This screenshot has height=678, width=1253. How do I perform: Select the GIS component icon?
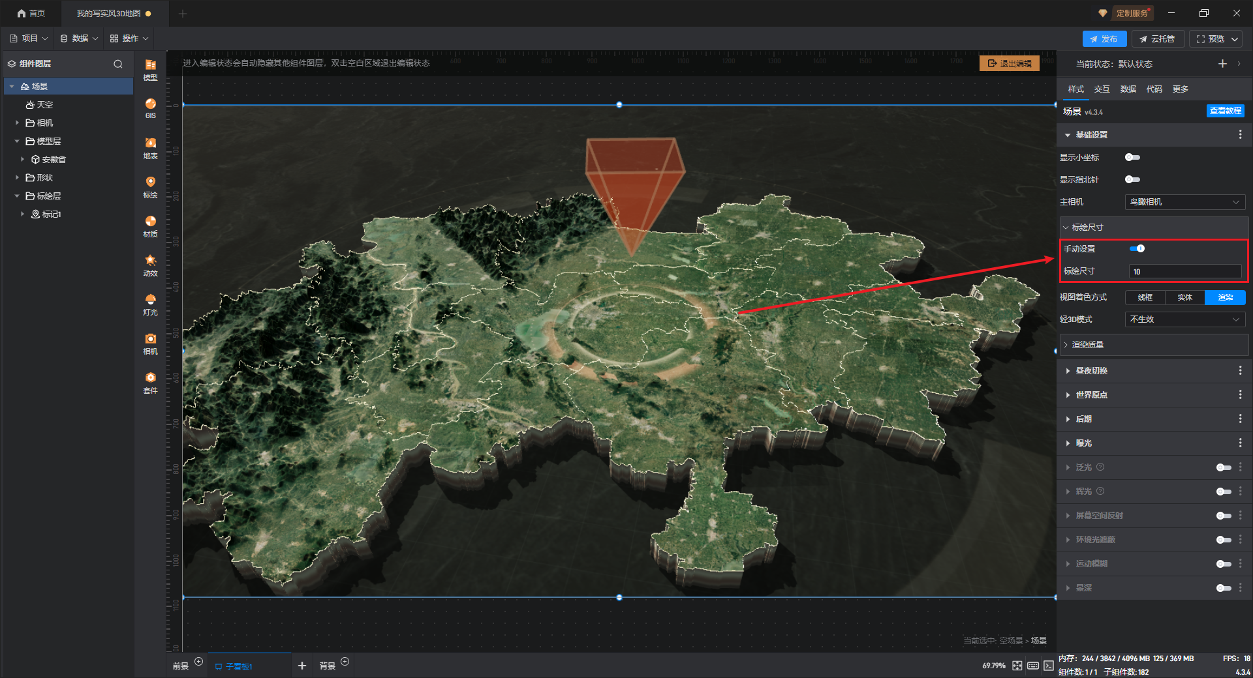pyautogui.click(x=150, y=108)
